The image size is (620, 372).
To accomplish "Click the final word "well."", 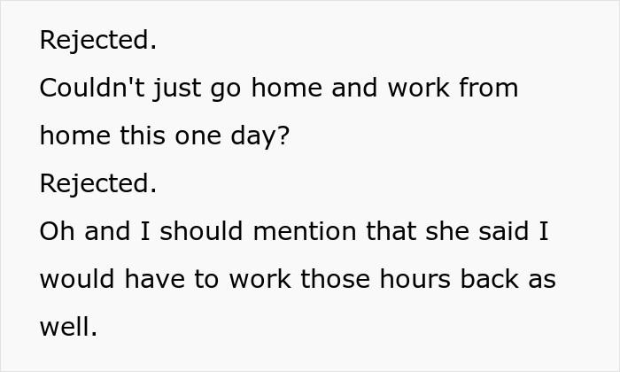I will click(68, 327).
